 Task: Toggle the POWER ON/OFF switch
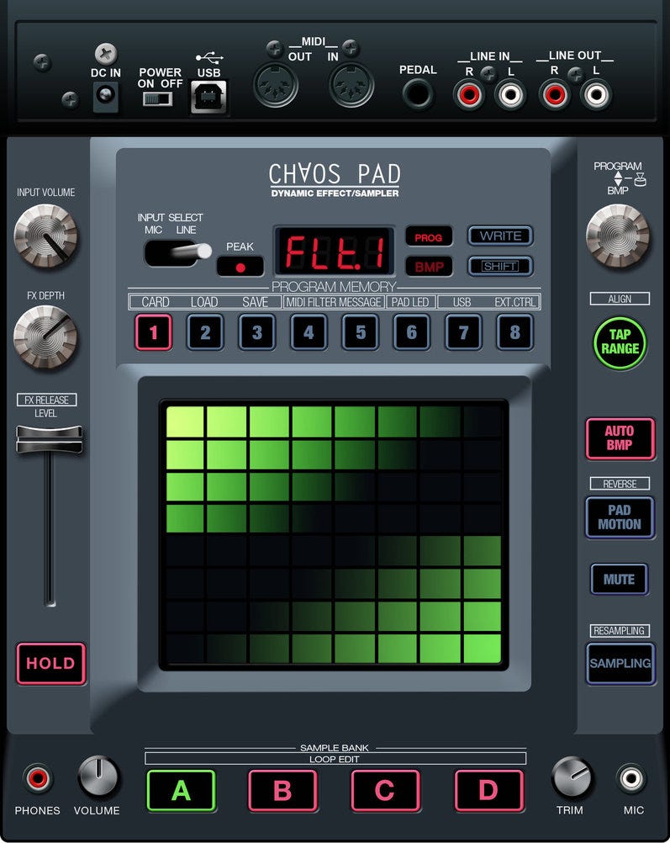click(x=158, y=99)
